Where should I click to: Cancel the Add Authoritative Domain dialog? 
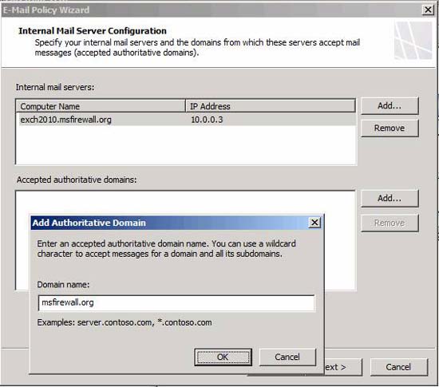point(287,357)
